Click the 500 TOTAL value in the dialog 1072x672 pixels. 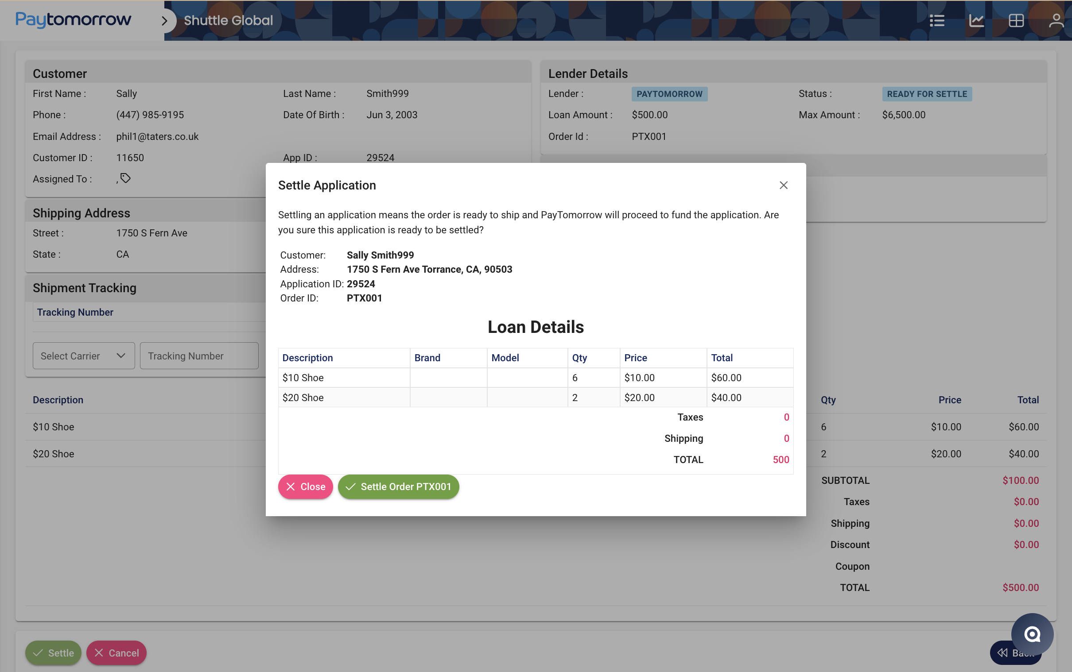pyautogui.click(x=781, y=460)
